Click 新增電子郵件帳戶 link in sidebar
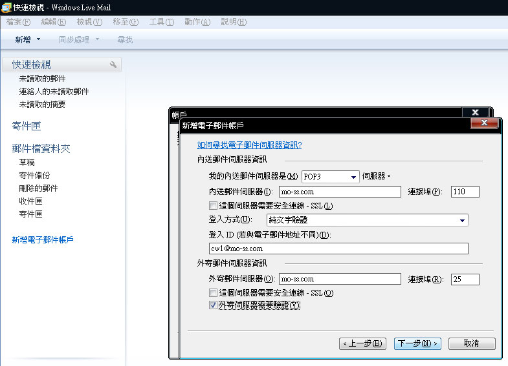Screen dimensions: 508x366 (x=43, y=239)
